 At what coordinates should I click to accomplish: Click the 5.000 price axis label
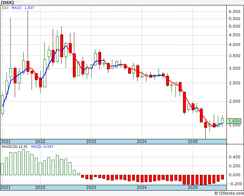[x=235, y=26]
